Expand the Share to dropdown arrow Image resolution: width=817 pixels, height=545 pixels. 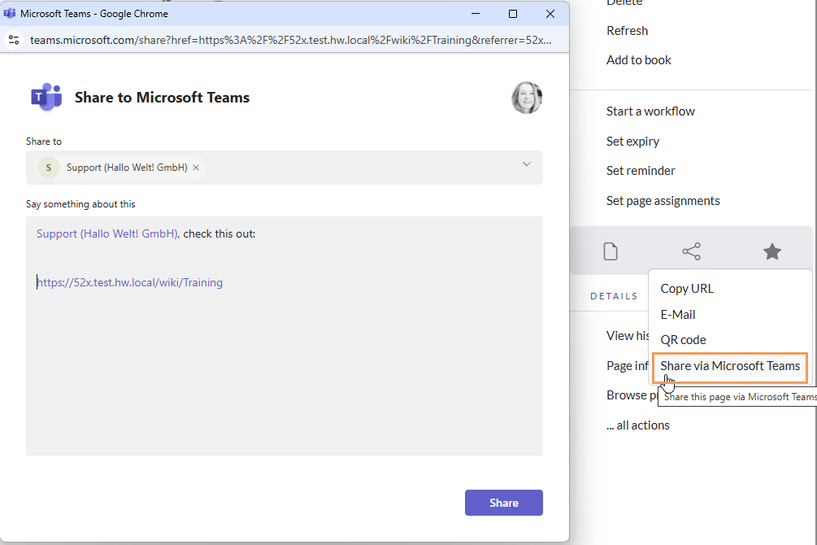[x=526, y=164]
